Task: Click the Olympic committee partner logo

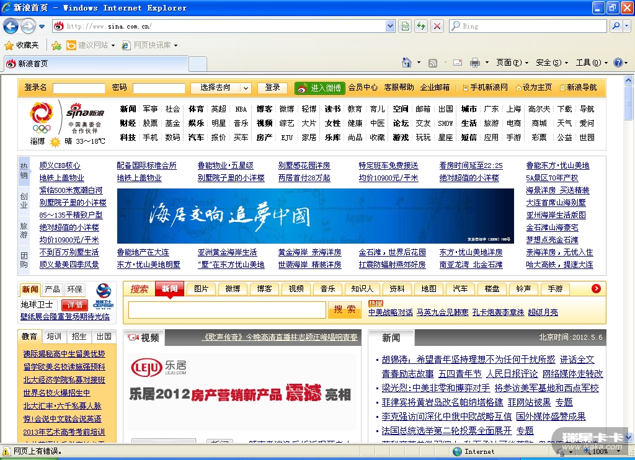Action: click(42, 118)
